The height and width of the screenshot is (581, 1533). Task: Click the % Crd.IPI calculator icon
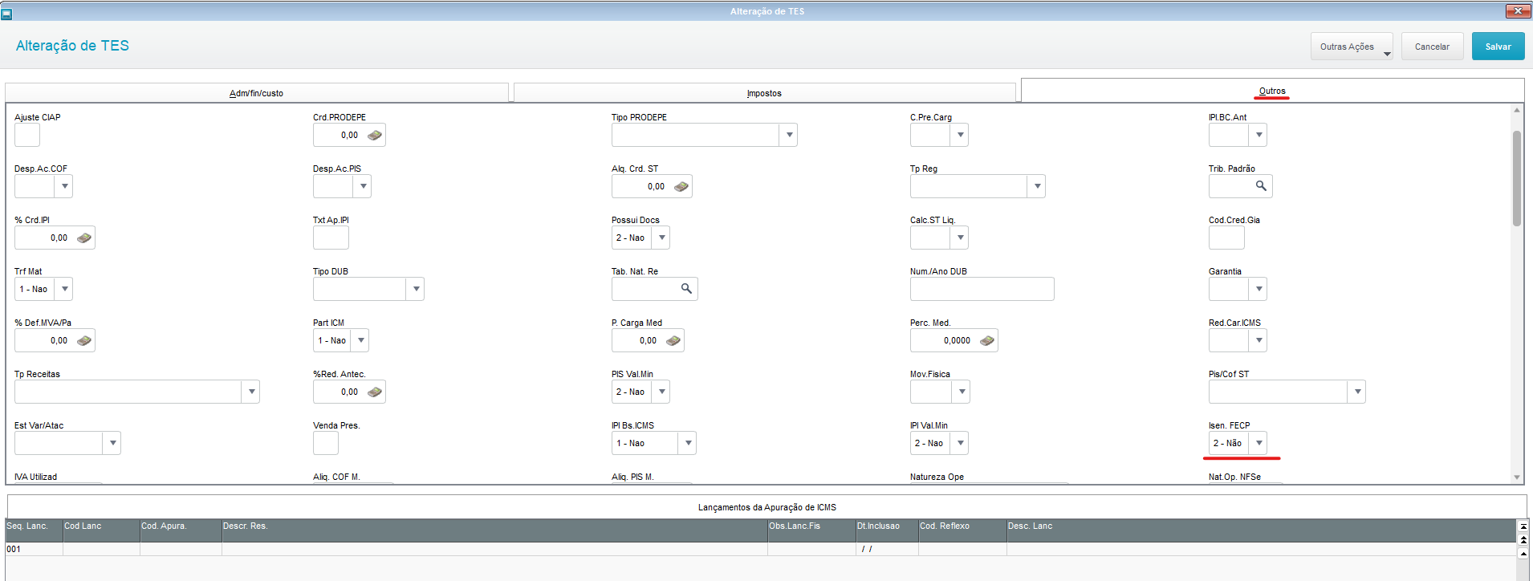[x=84, y=238]
